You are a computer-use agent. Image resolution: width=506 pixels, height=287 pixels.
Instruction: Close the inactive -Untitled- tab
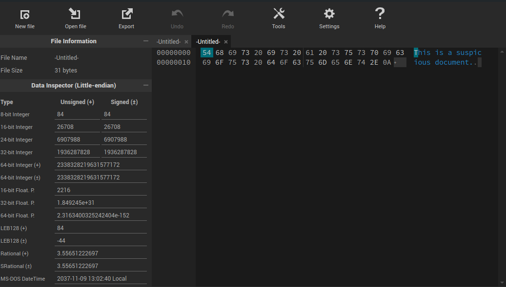(x=186, y=41)
